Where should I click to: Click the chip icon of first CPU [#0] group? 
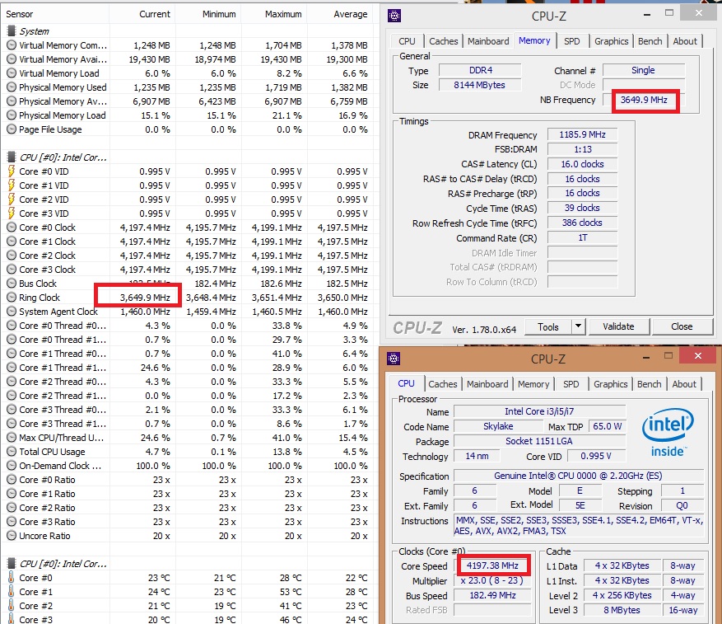point(11,157)
